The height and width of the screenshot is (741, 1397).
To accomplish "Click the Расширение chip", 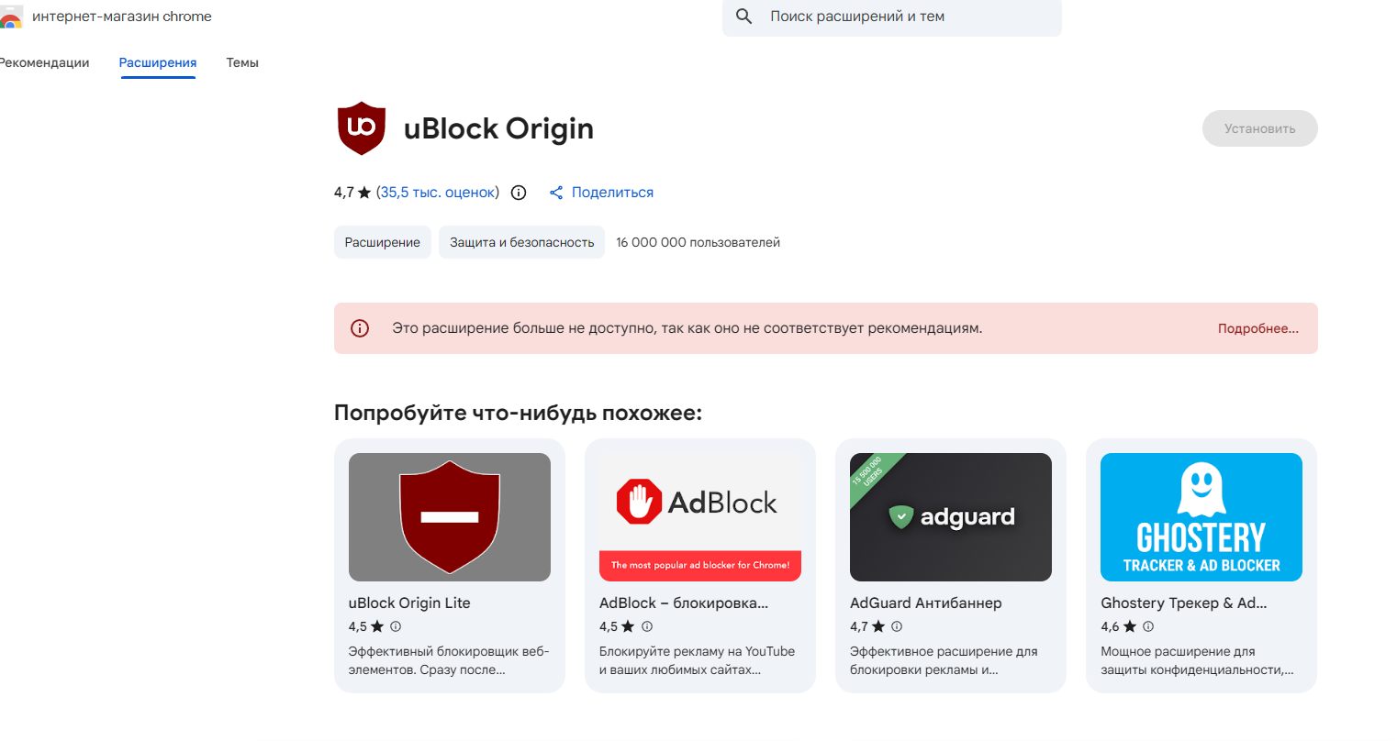I will tap(382, 242).
